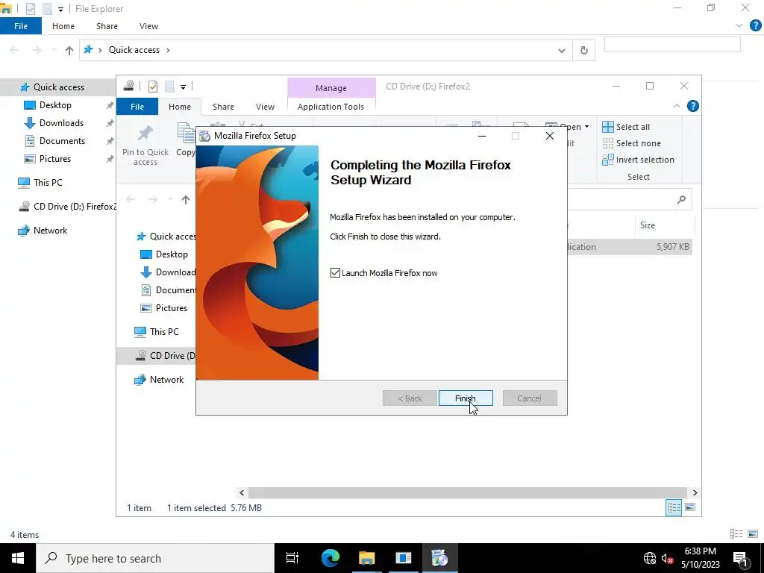The image size is (764, 573).
Task: Select Pictures in left navigation pane
Action: (55, 159)
